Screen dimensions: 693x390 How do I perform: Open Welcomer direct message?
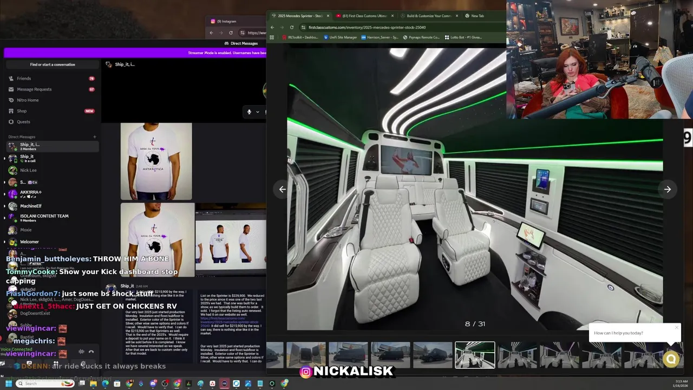click(51, 242)
